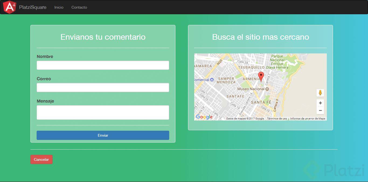Open the PlatziSquare brand link
368x182 pixels.
point(33,7)
